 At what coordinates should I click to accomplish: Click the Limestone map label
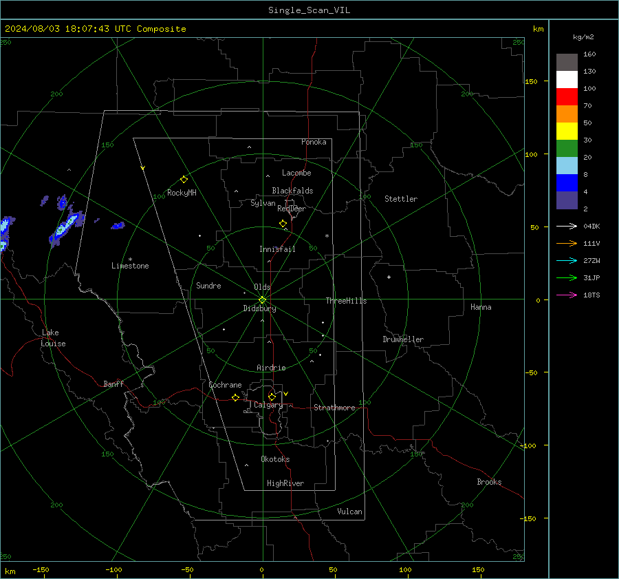130,266
